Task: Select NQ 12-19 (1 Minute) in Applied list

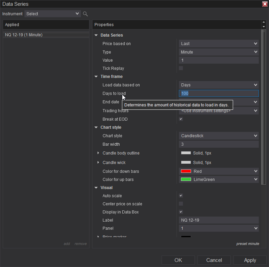Action: (x=24, y=35)
